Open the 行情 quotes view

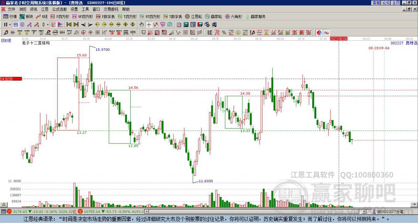(x=10, y=16)
